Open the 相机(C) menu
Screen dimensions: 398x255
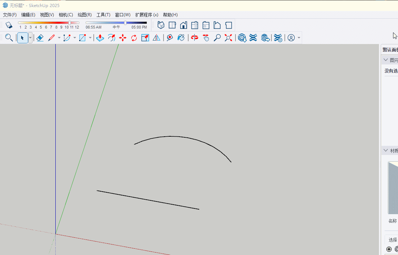66,15
